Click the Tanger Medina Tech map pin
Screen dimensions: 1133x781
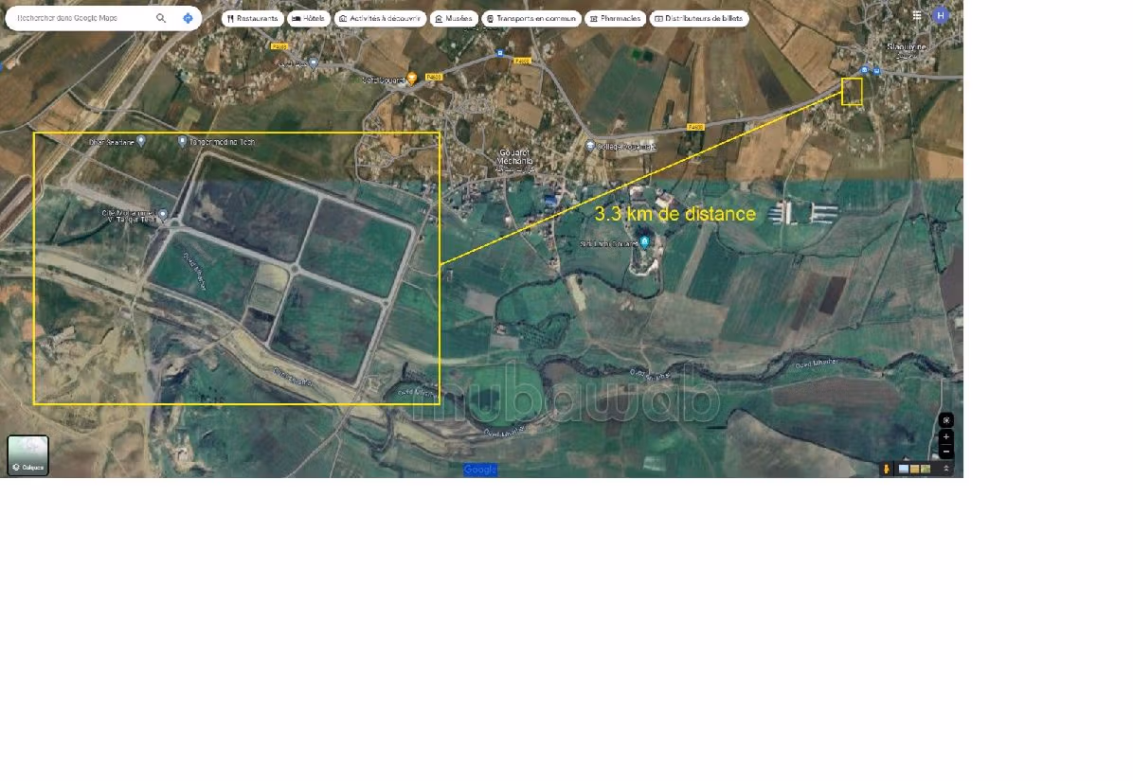point(183,141)
